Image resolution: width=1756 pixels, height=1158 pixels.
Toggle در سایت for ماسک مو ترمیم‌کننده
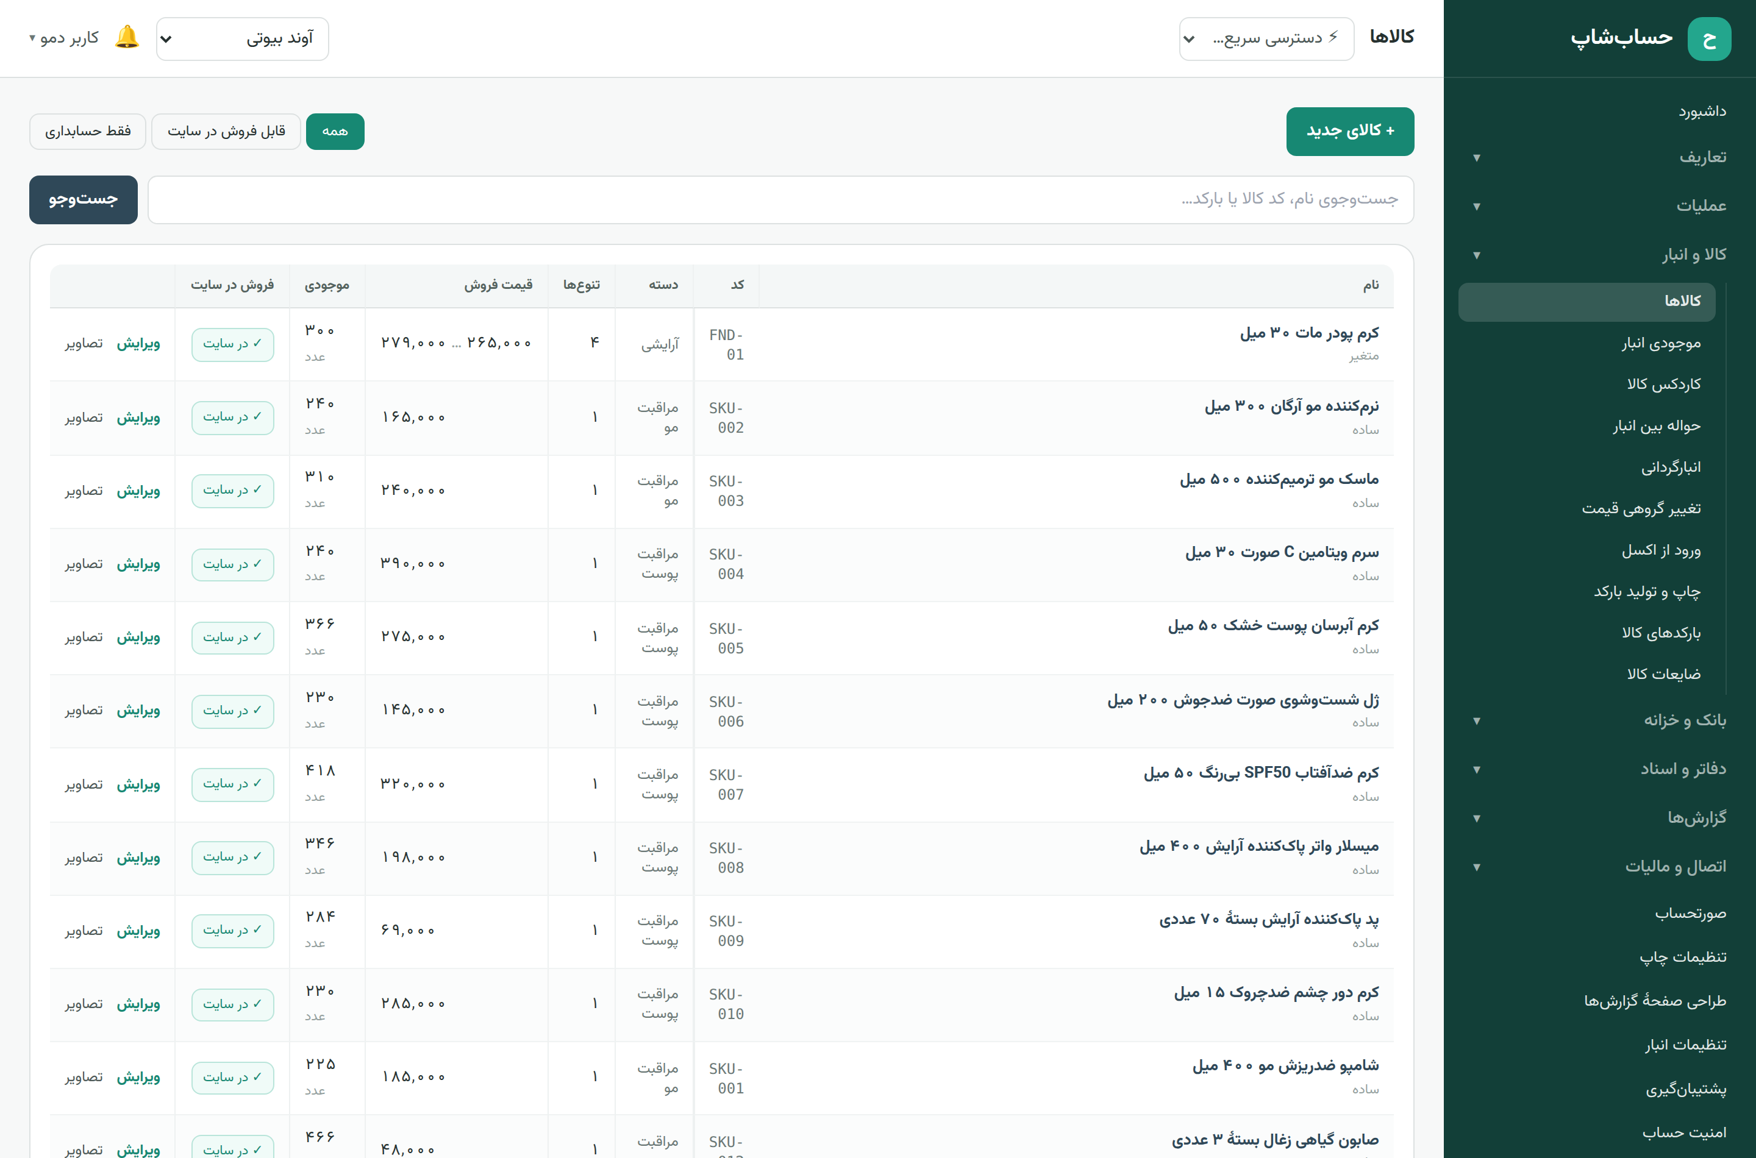tap(233, 491)
